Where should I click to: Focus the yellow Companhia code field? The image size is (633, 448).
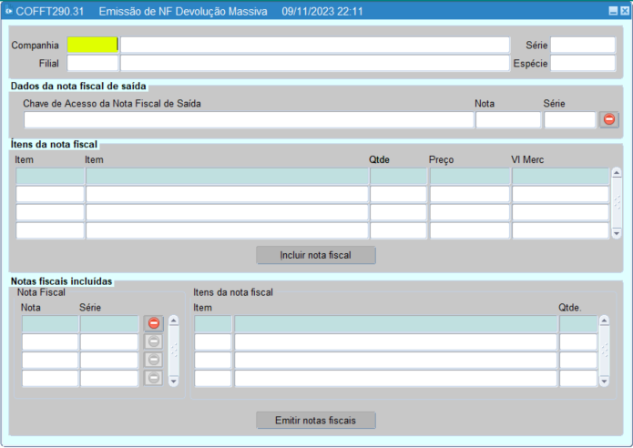pyautogui.click(x=92, y=45)
